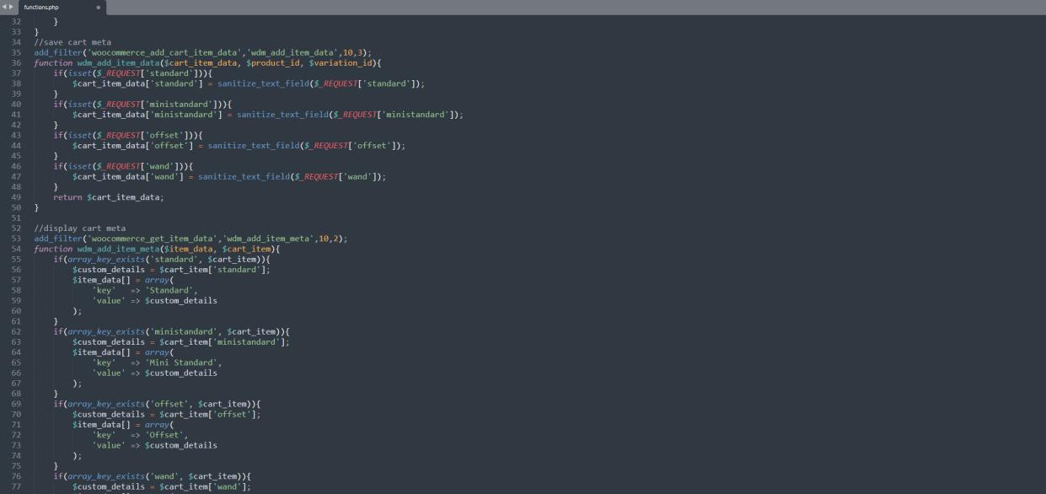The width and height of the screenshot is (1046, 494).
Task: Click line number 62 in gutter
Action: click(x=15, y=332)
